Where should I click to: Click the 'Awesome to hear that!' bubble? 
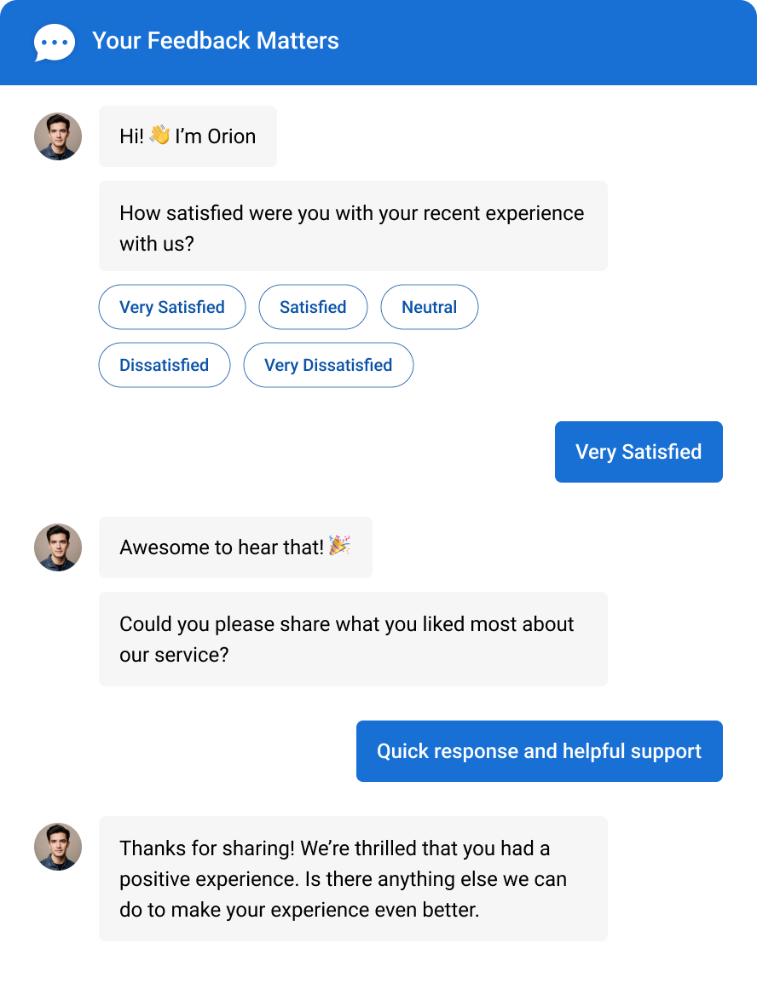click(235, 547)
